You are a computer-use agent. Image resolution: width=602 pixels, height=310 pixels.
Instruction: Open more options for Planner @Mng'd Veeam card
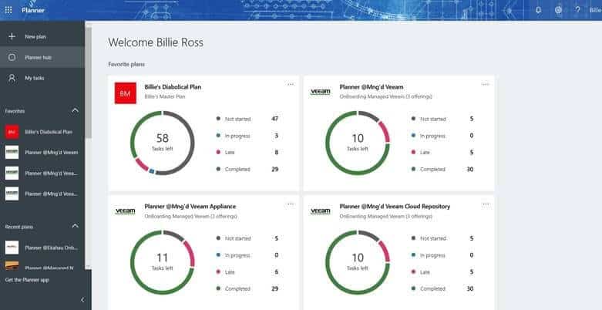pyautogui.click(x=486, y=85)
